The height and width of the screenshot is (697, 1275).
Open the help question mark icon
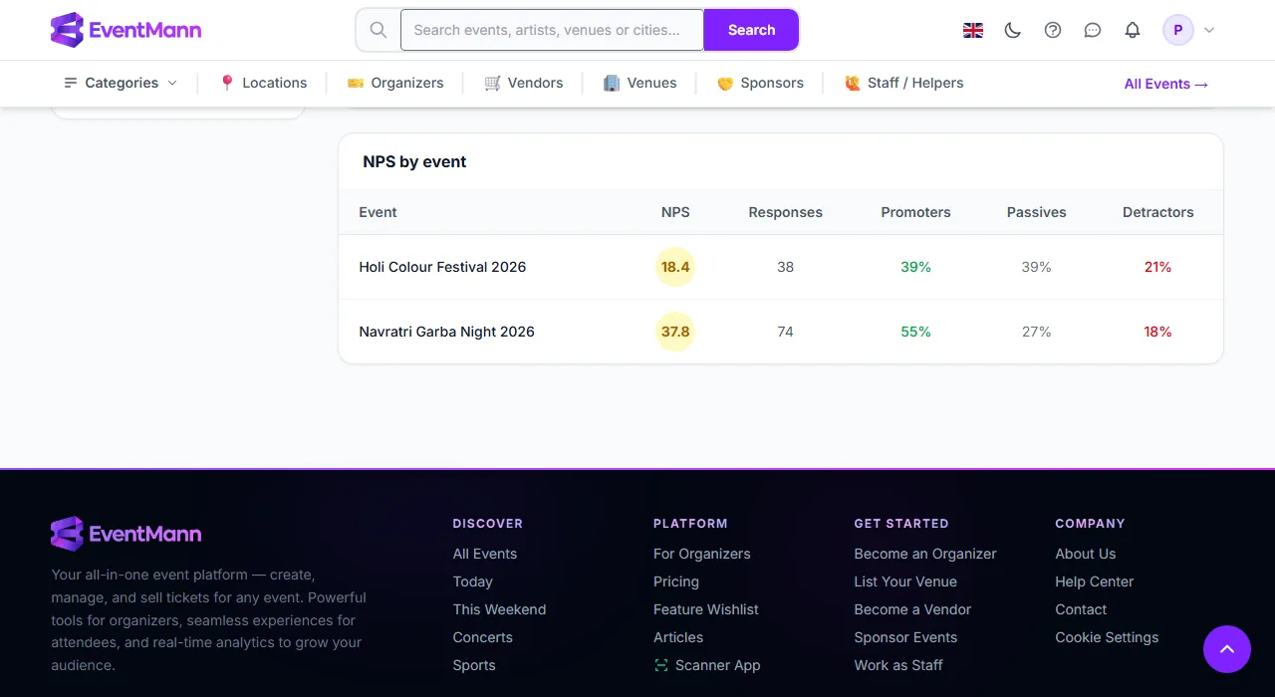[1053, 30]
